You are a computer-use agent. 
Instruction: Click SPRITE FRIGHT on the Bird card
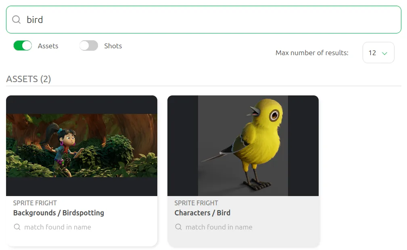click(x=196, y=203)
